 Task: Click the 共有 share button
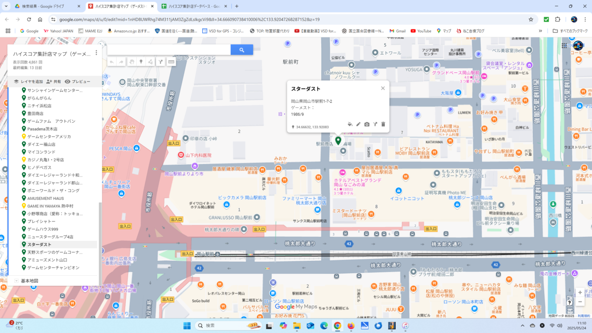click(x=54, y=81)
